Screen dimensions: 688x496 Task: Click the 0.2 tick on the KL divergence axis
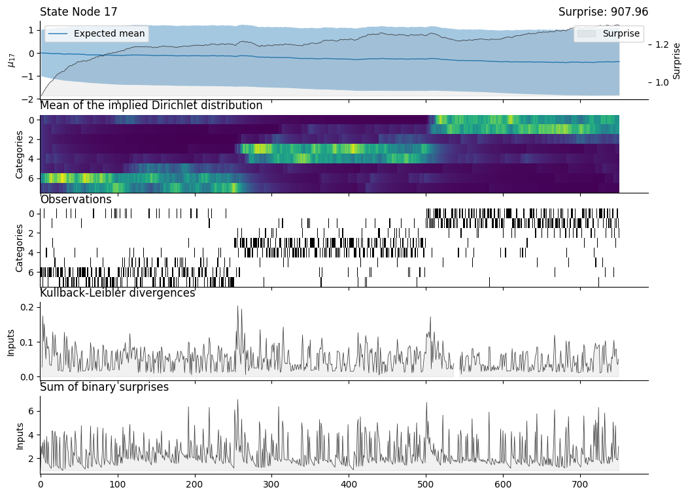[x=26, y=307]
